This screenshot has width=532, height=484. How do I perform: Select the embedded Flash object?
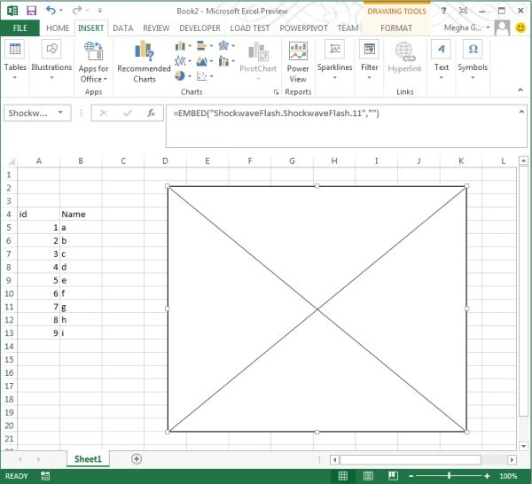317,309
